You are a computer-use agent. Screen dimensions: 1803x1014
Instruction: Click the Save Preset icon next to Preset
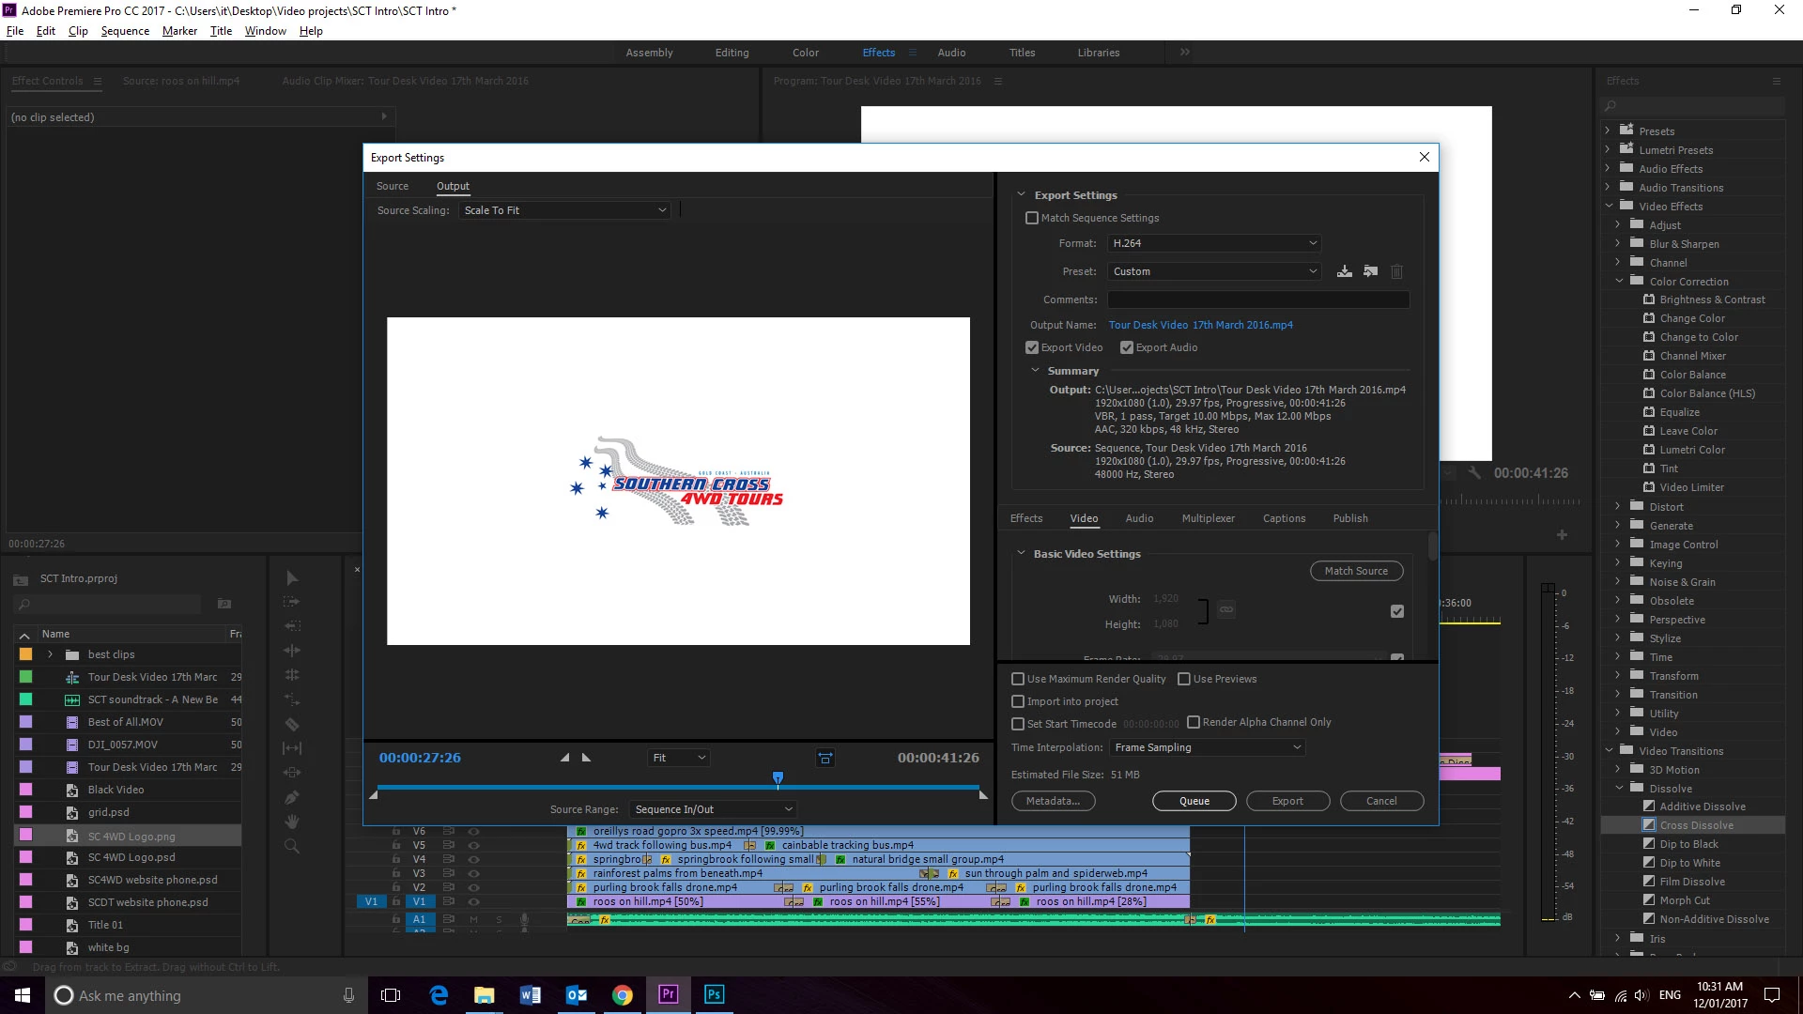click(x=1345, y=271)
